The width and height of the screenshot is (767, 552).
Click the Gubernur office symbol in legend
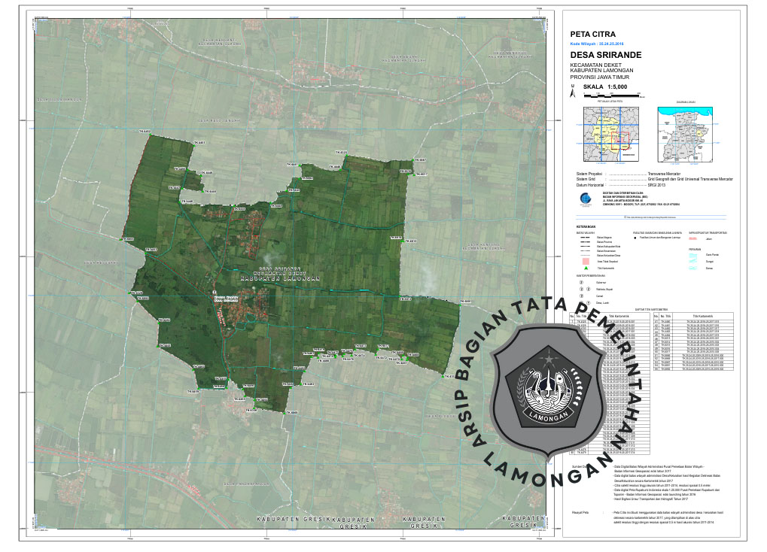583,282
